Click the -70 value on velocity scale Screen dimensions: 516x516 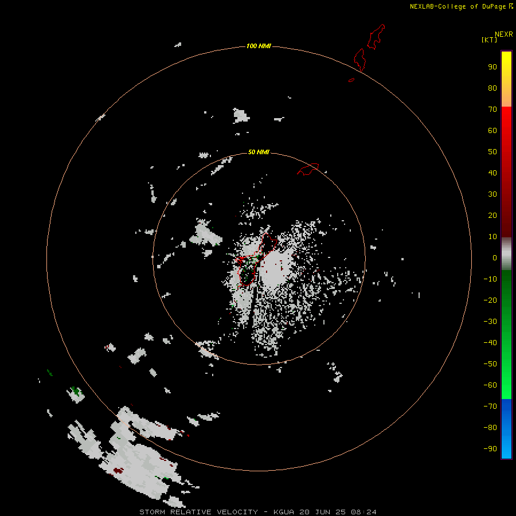pos(490,406)
